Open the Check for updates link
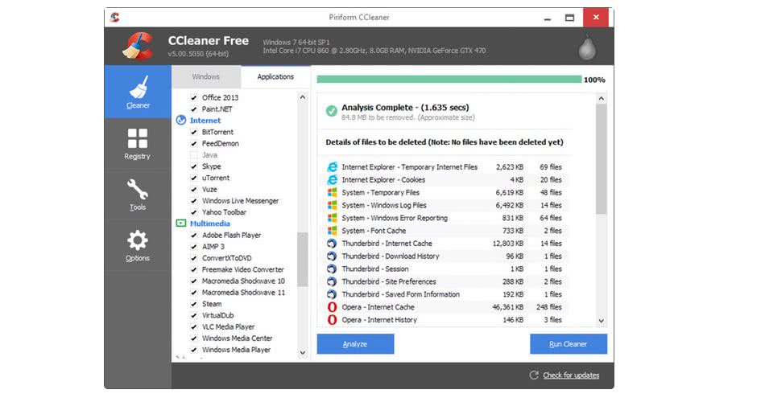This screenshot has height=402, width=765. point(571,375)
